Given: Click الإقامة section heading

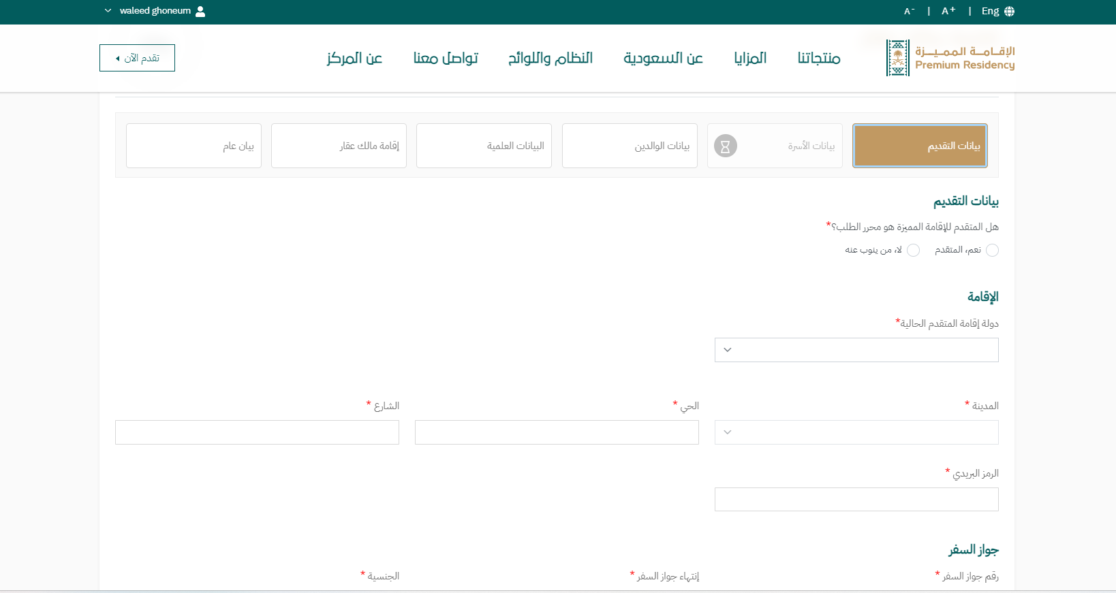Looking at the screenshot, I should tap(983, 297).
